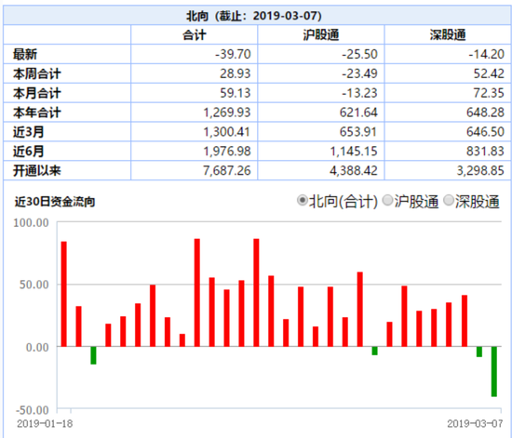The image size is (512, 438).
Task: Click the 近3月 row label
Action: (29, 132)
